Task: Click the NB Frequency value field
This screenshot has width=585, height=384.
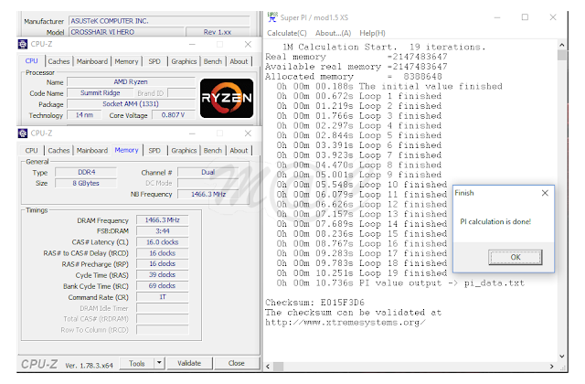Action: 207,194
